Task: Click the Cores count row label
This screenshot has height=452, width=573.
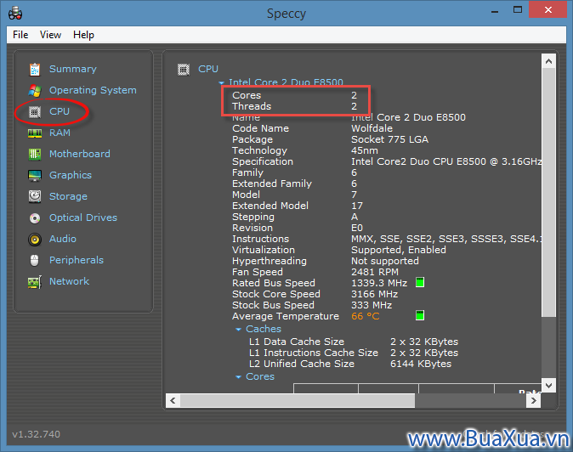Action: pyautogui.click(x=247, y=95)
